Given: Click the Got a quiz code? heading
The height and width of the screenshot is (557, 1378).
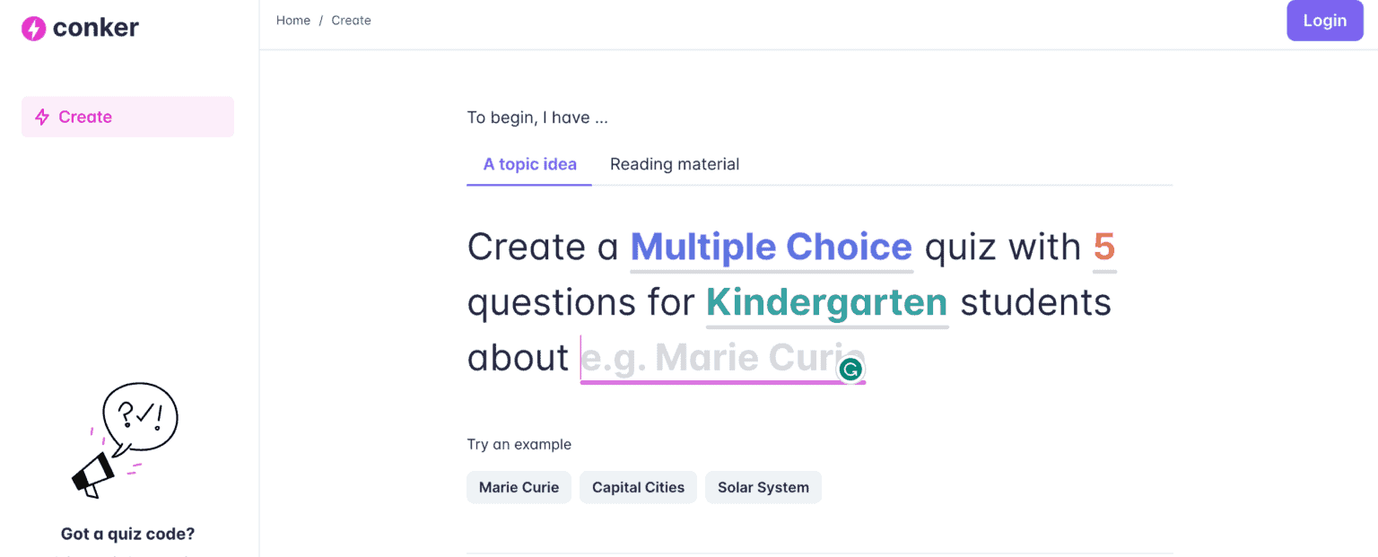Looking at the screenshot, I should pos(127,534).
